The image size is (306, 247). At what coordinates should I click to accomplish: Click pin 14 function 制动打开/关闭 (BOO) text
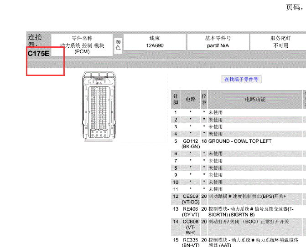pos(249,222)
